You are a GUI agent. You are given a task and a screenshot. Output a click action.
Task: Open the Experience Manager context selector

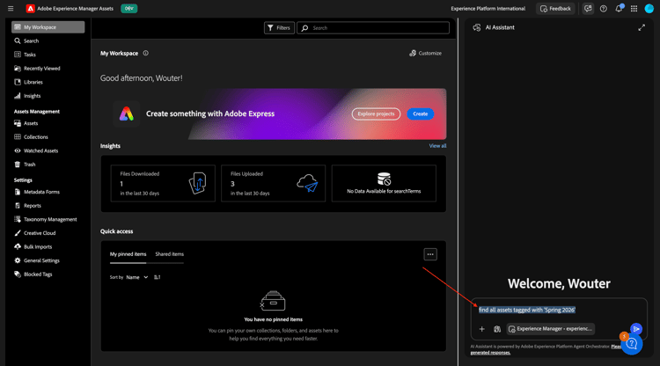(551, 329)
